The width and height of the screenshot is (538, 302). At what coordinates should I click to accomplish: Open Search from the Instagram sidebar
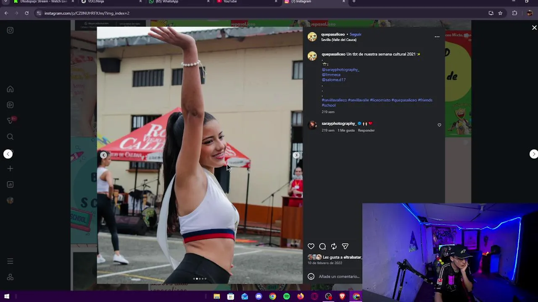[10, 137]
